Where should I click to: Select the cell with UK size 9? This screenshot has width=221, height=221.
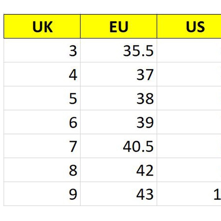point(42,194)
